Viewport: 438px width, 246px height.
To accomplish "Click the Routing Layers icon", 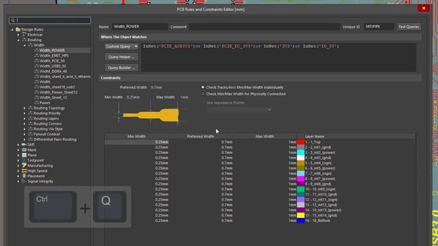I will 30,118.
